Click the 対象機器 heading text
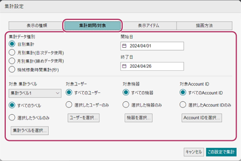This screenshot has width=241, height=161. point(131,84)
